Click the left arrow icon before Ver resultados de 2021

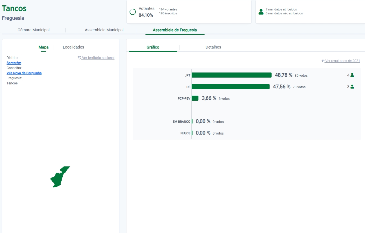323,61
